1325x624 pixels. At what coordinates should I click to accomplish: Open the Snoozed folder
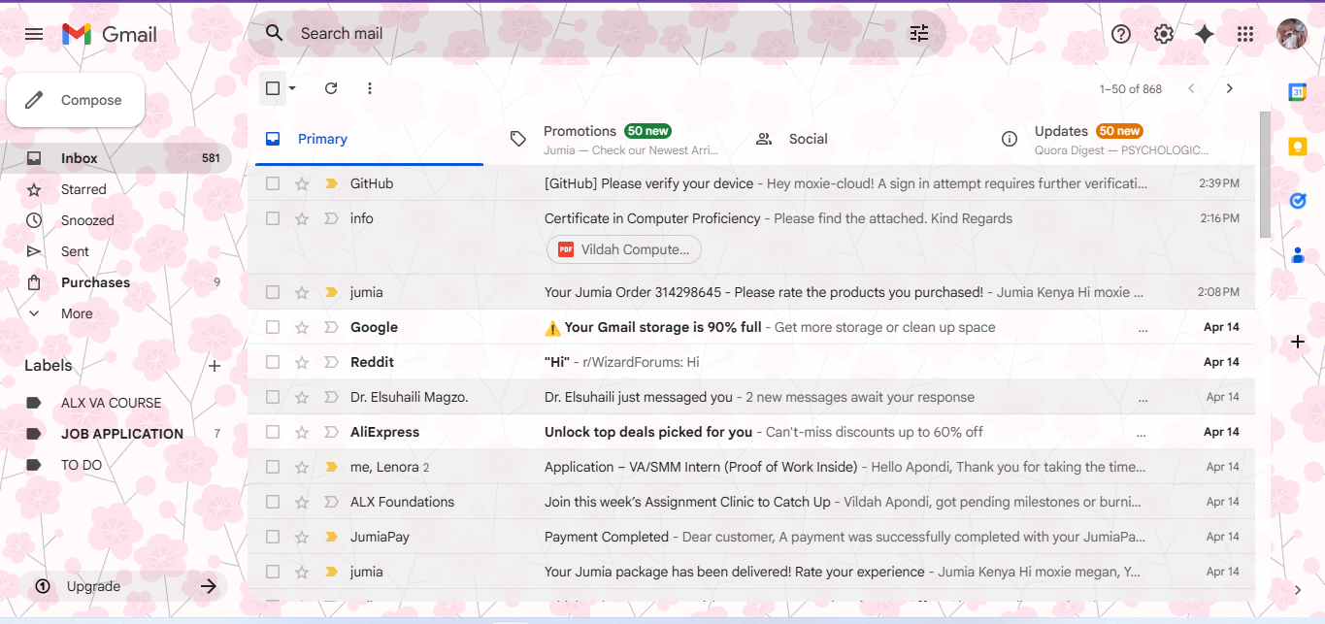click(x=116, y=220)
